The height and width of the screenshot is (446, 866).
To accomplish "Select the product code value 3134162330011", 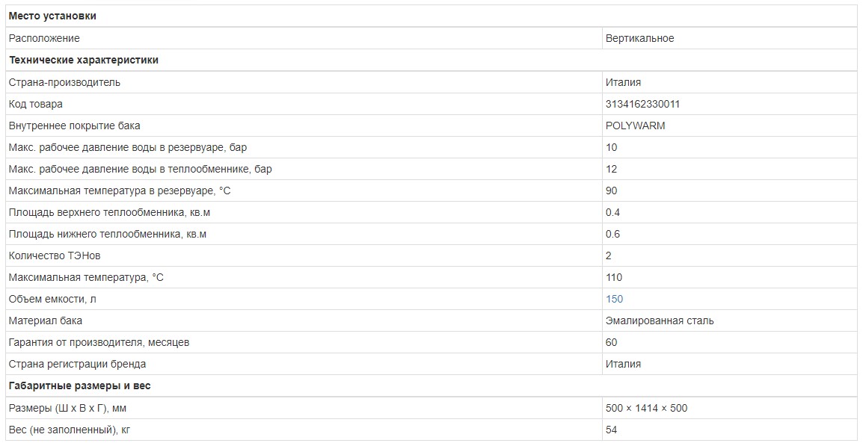I will 642,104.
